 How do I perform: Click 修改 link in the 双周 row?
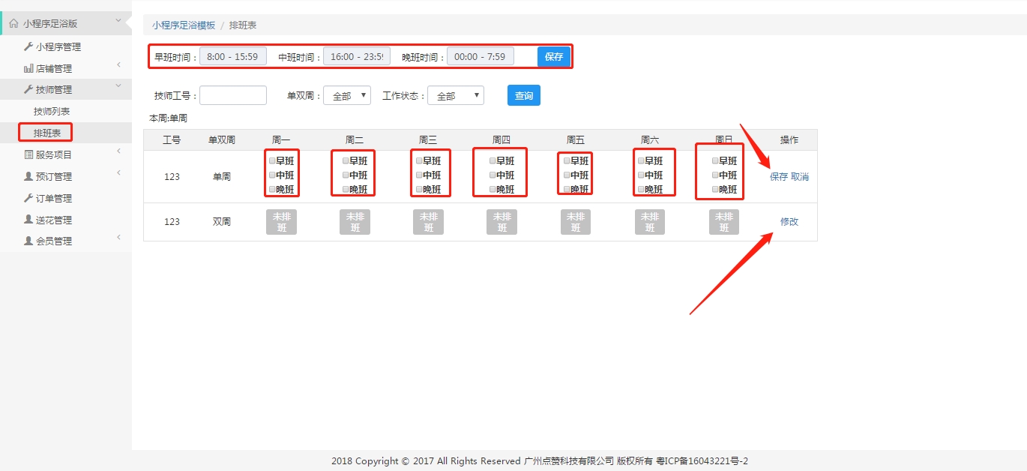click(x=789, y=222)
